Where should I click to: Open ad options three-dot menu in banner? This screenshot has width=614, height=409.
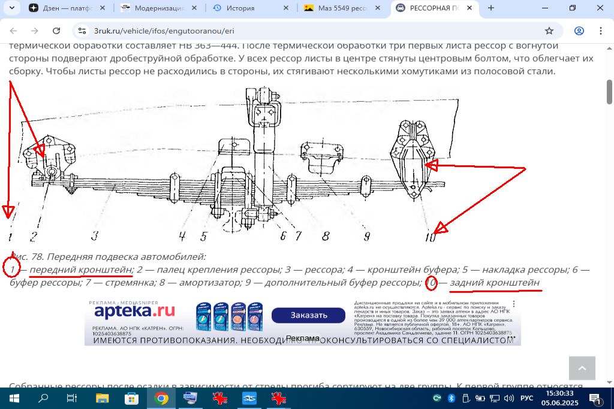(513, 304)
